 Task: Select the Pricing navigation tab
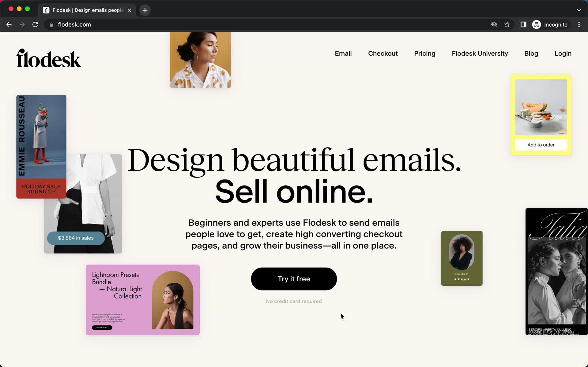pyautogui.click(x=424, y=54)
